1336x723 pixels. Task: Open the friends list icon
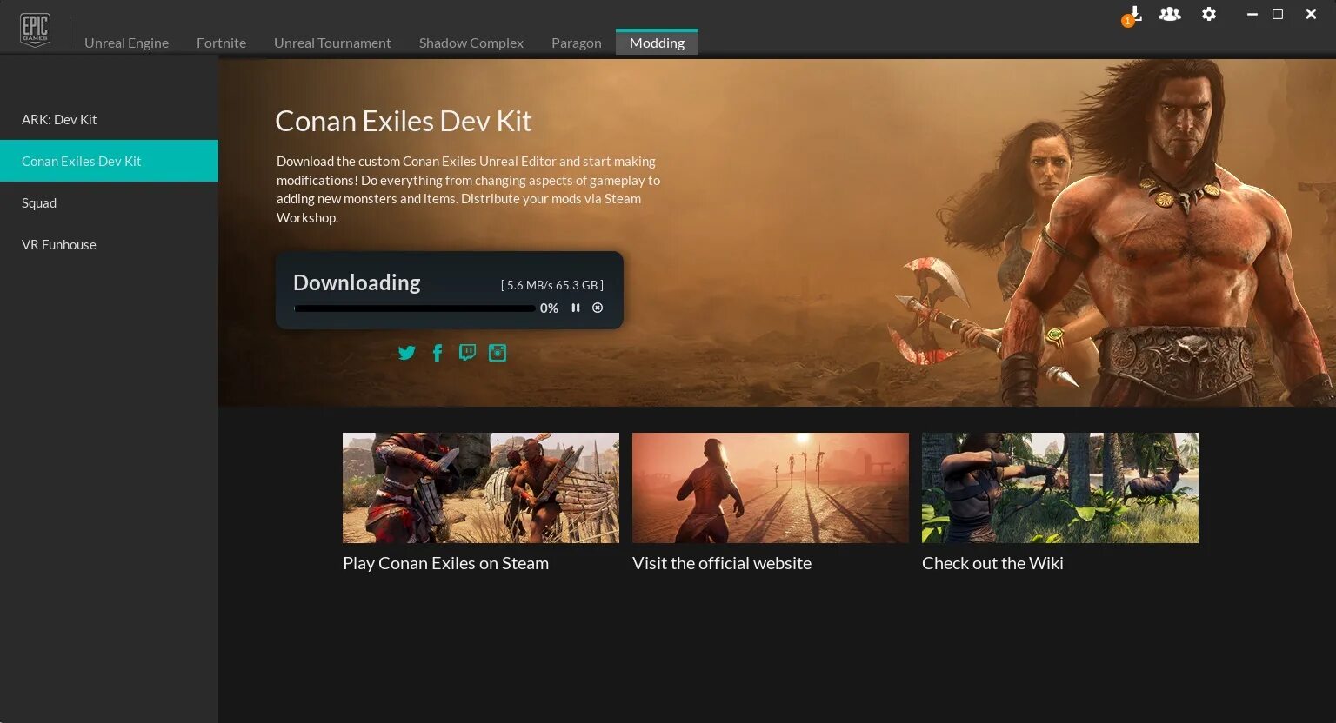click(x=1170, y=14)
